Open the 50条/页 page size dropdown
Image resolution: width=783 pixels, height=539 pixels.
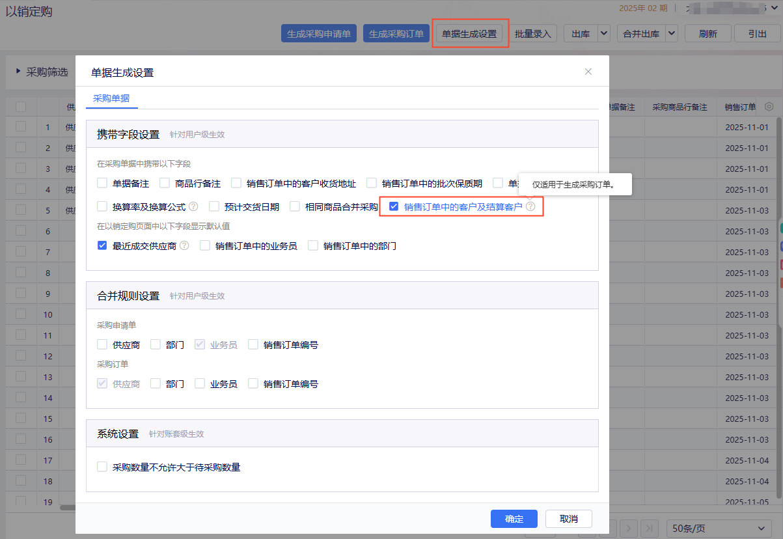[719, 529]
